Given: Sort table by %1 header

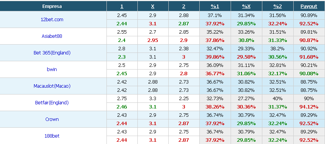Looking at the screenshot, I should [x=215, y=6].
